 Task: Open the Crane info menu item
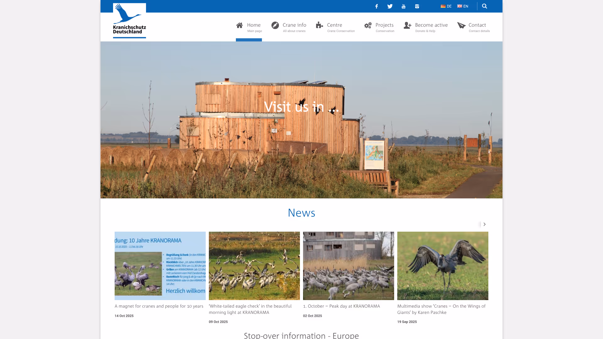click(294, 25)
